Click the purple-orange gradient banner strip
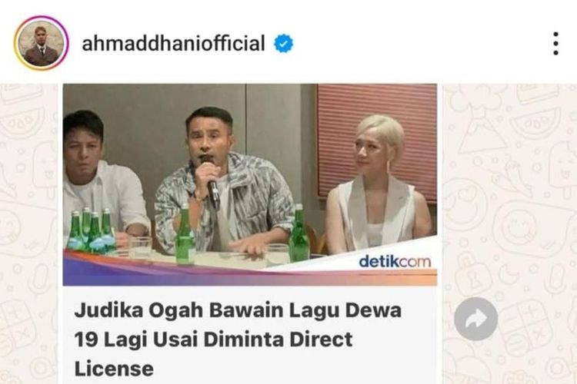The height and width of the screenshot is (384, 577). click(x=249, y=272)
